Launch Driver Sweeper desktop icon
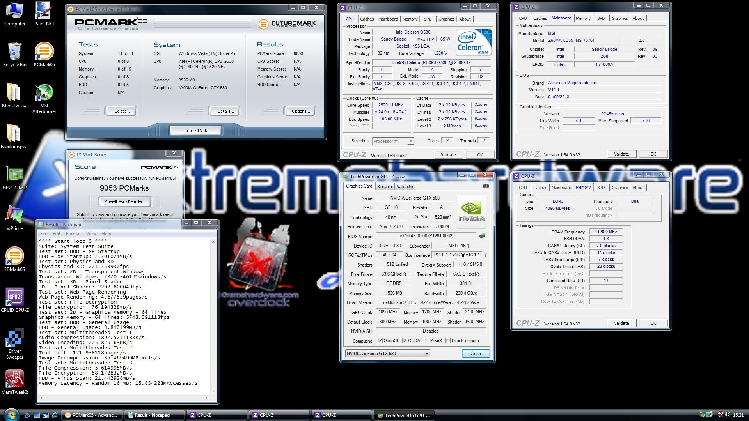This screenshot has height=421, width=749. click(15, 344)
